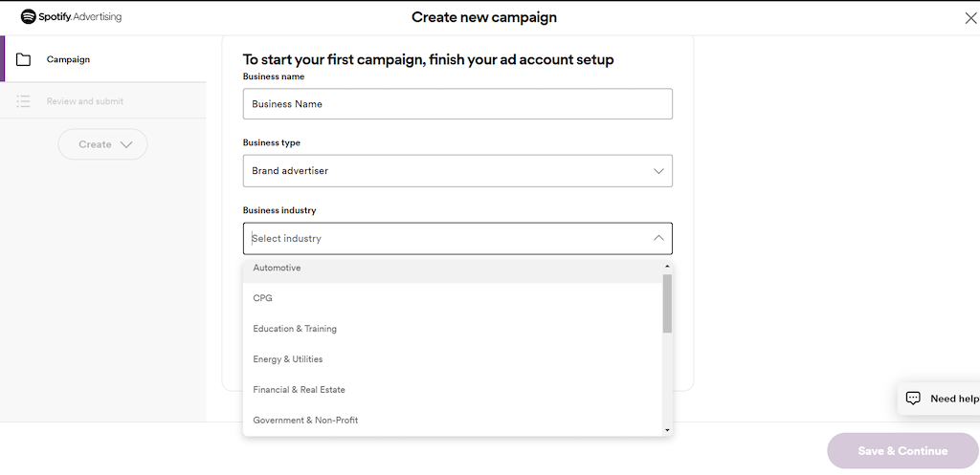Expand the Business type dropdown chevron
This screenshot has height=475, width=980.
(658, 171)
